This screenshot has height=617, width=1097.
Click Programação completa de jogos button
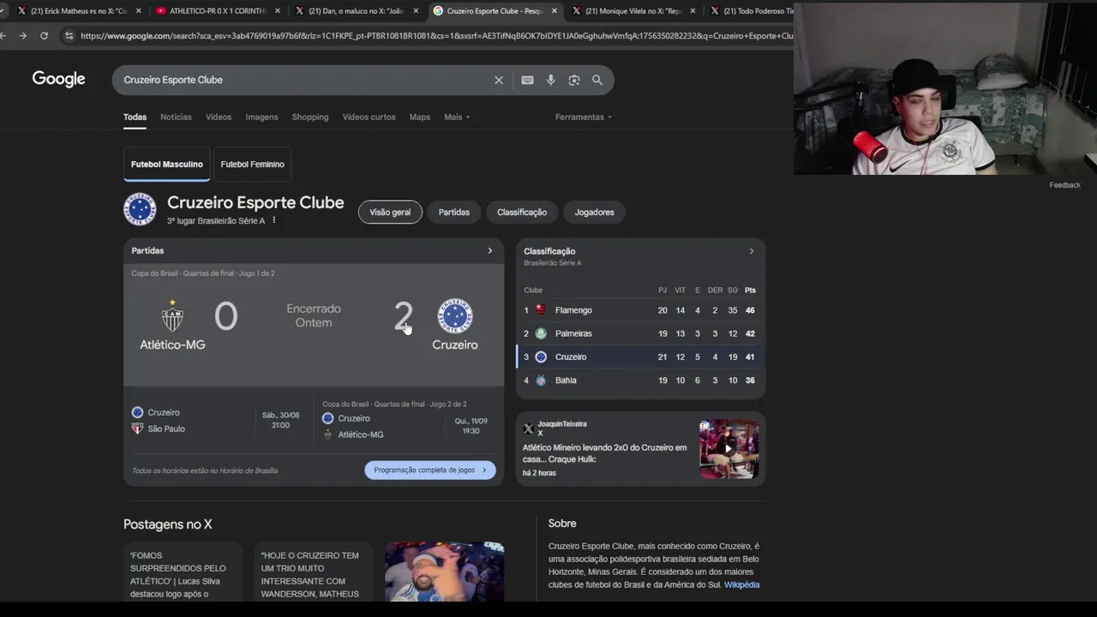tap(430, 470)
